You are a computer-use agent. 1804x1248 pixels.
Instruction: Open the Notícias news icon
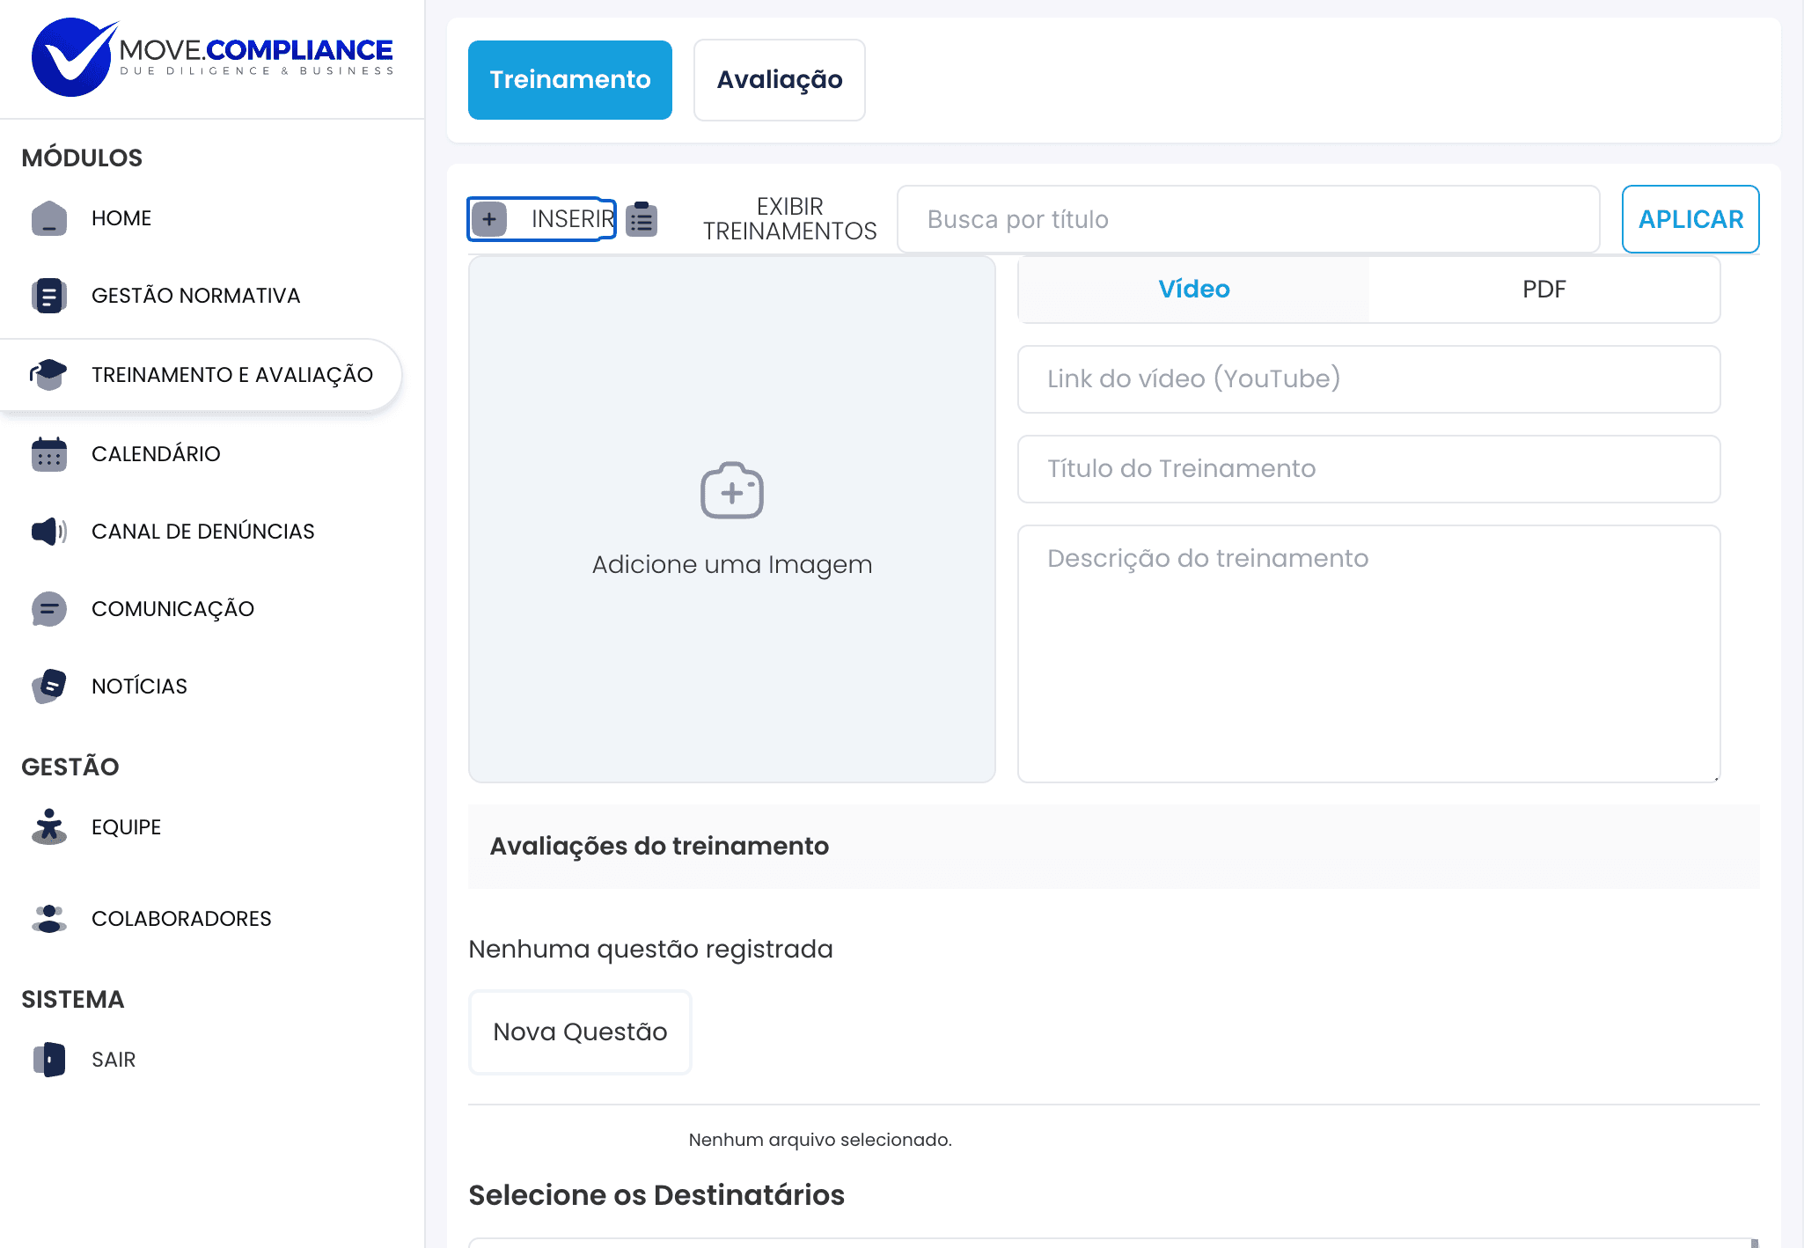click(49, 686)
